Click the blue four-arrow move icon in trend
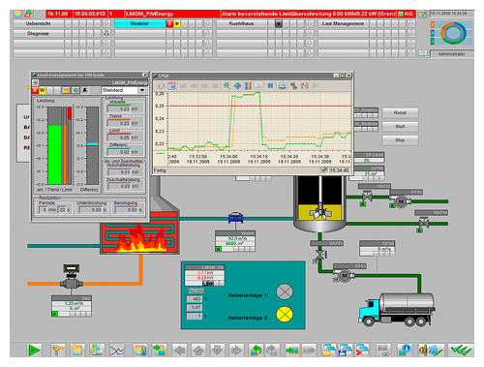 coord(237,86)
